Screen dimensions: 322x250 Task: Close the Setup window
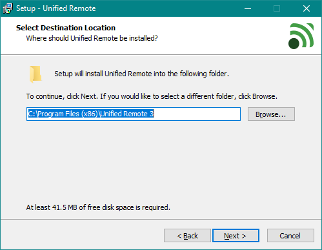(x=307, y=8)
